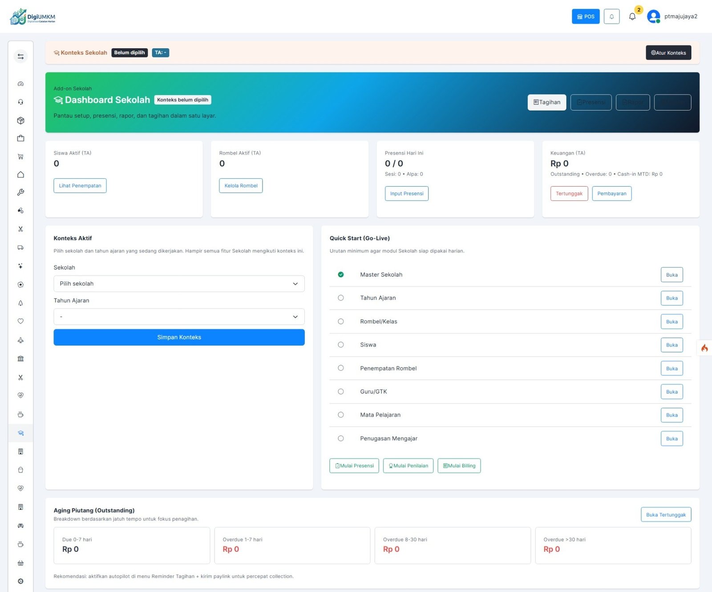
Task: Click the sidebar collapse arrows icon
Action: coord(20,56)
